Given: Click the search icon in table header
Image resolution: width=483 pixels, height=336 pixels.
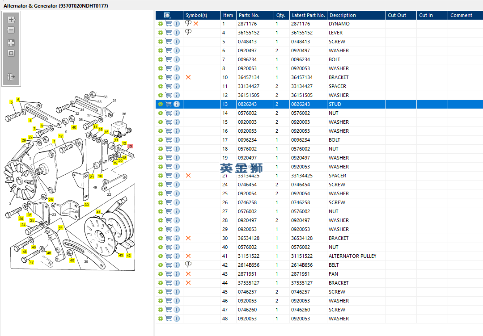Looking at the screenshot, I should (167, 15).
